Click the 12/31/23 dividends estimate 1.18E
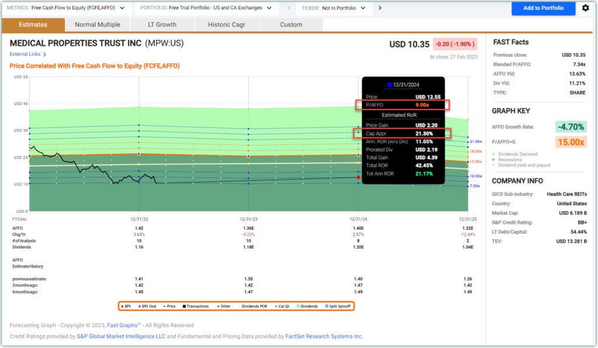This screenshot has width=598, height=348. click(248, 248)
